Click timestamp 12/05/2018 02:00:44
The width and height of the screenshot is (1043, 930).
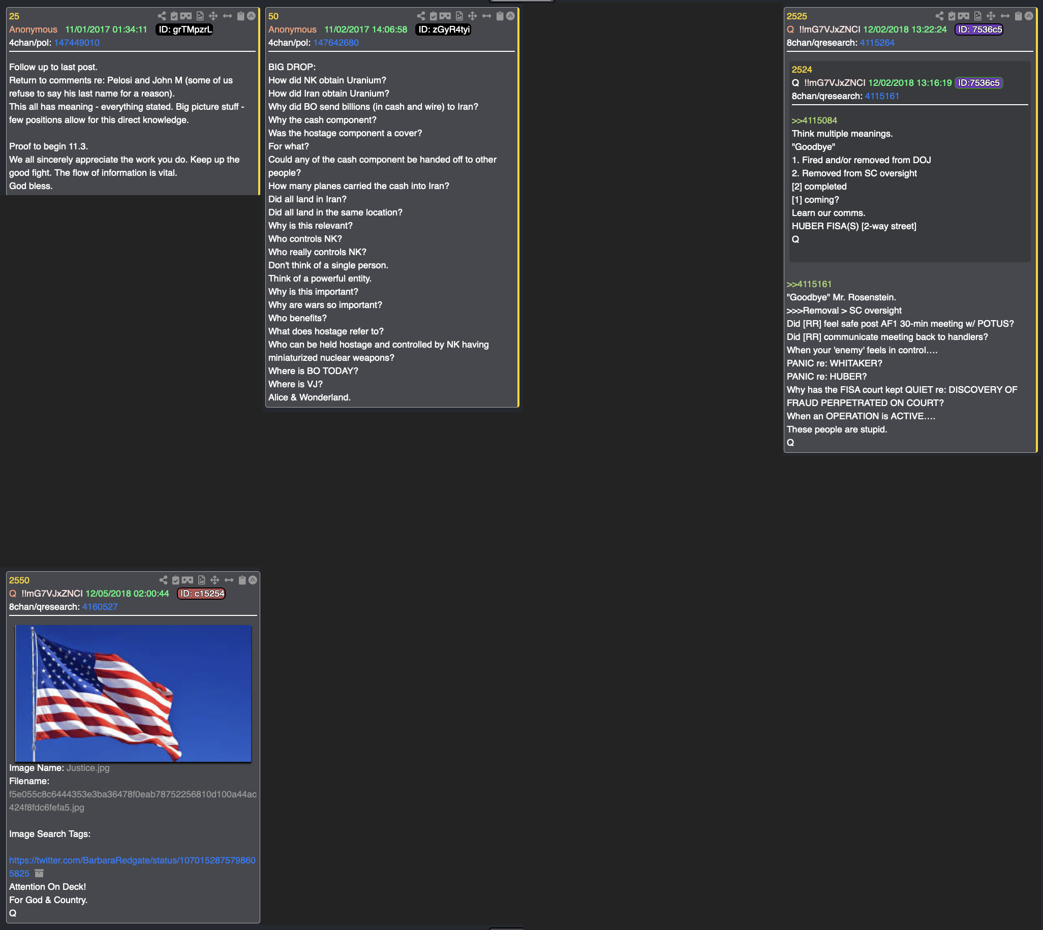(x=127, y=594)
